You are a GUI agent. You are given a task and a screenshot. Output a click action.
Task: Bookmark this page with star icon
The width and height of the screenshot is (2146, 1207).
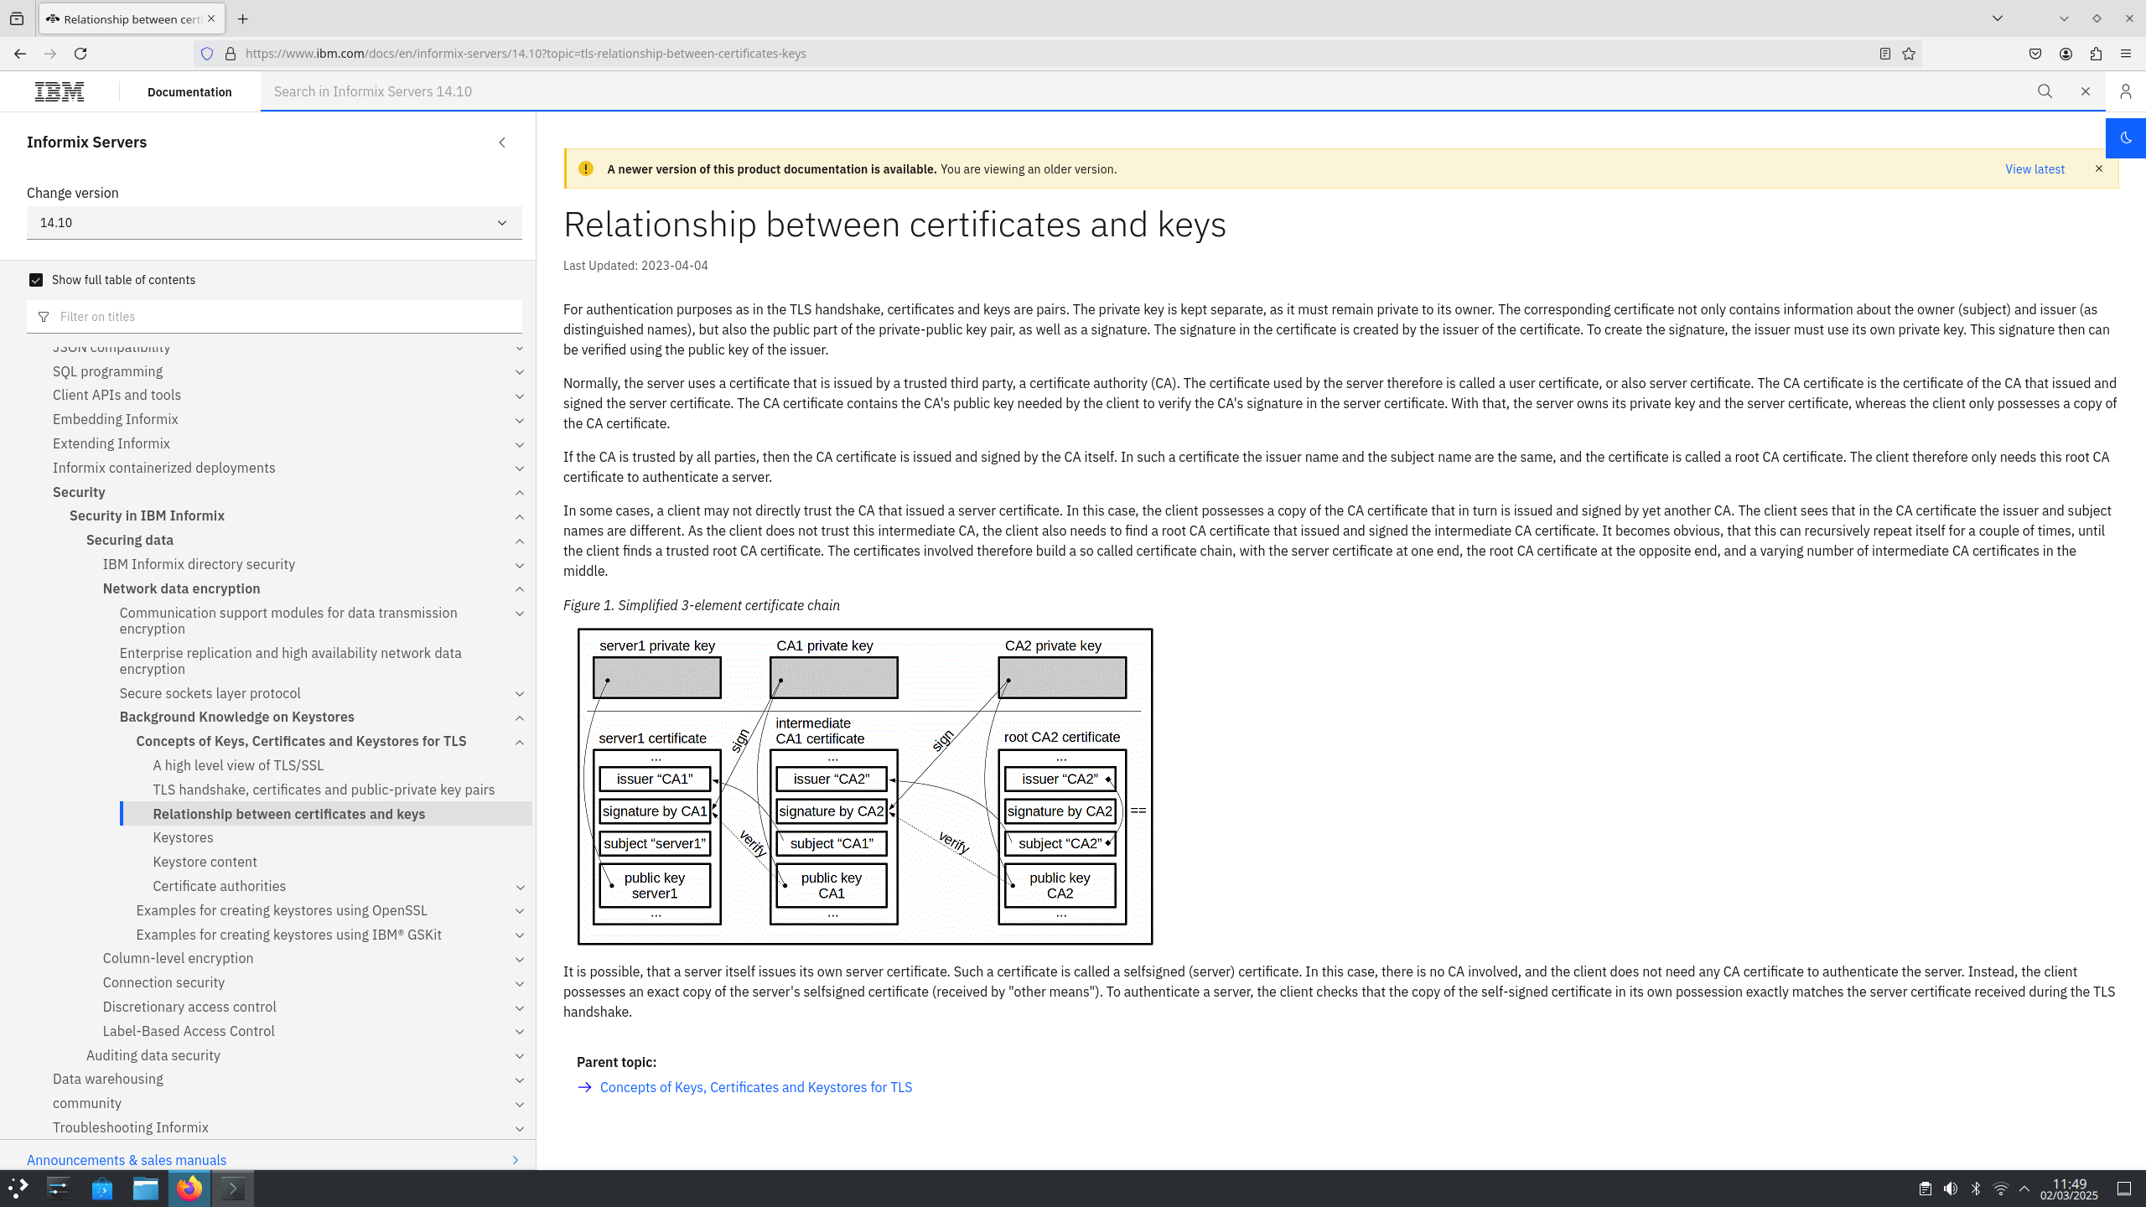[x=1909, y=54]
